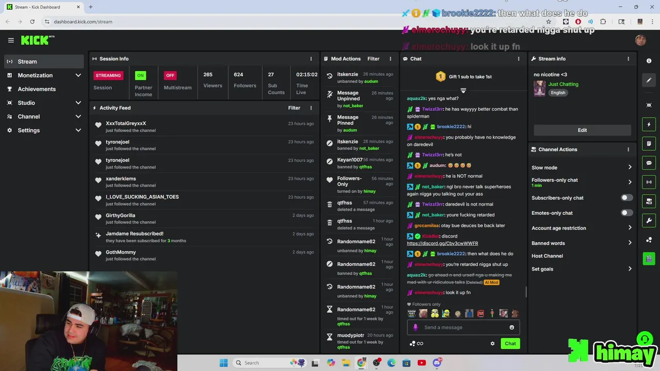
Task: Open Chrome from the Windows taskbar
Action: (361, 363)
